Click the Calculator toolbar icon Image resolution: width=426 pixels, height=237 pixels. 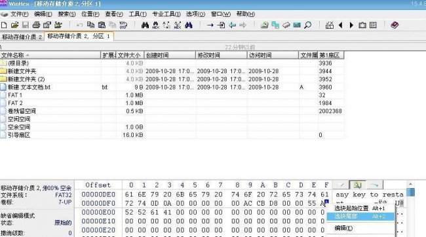coord(297,25)
